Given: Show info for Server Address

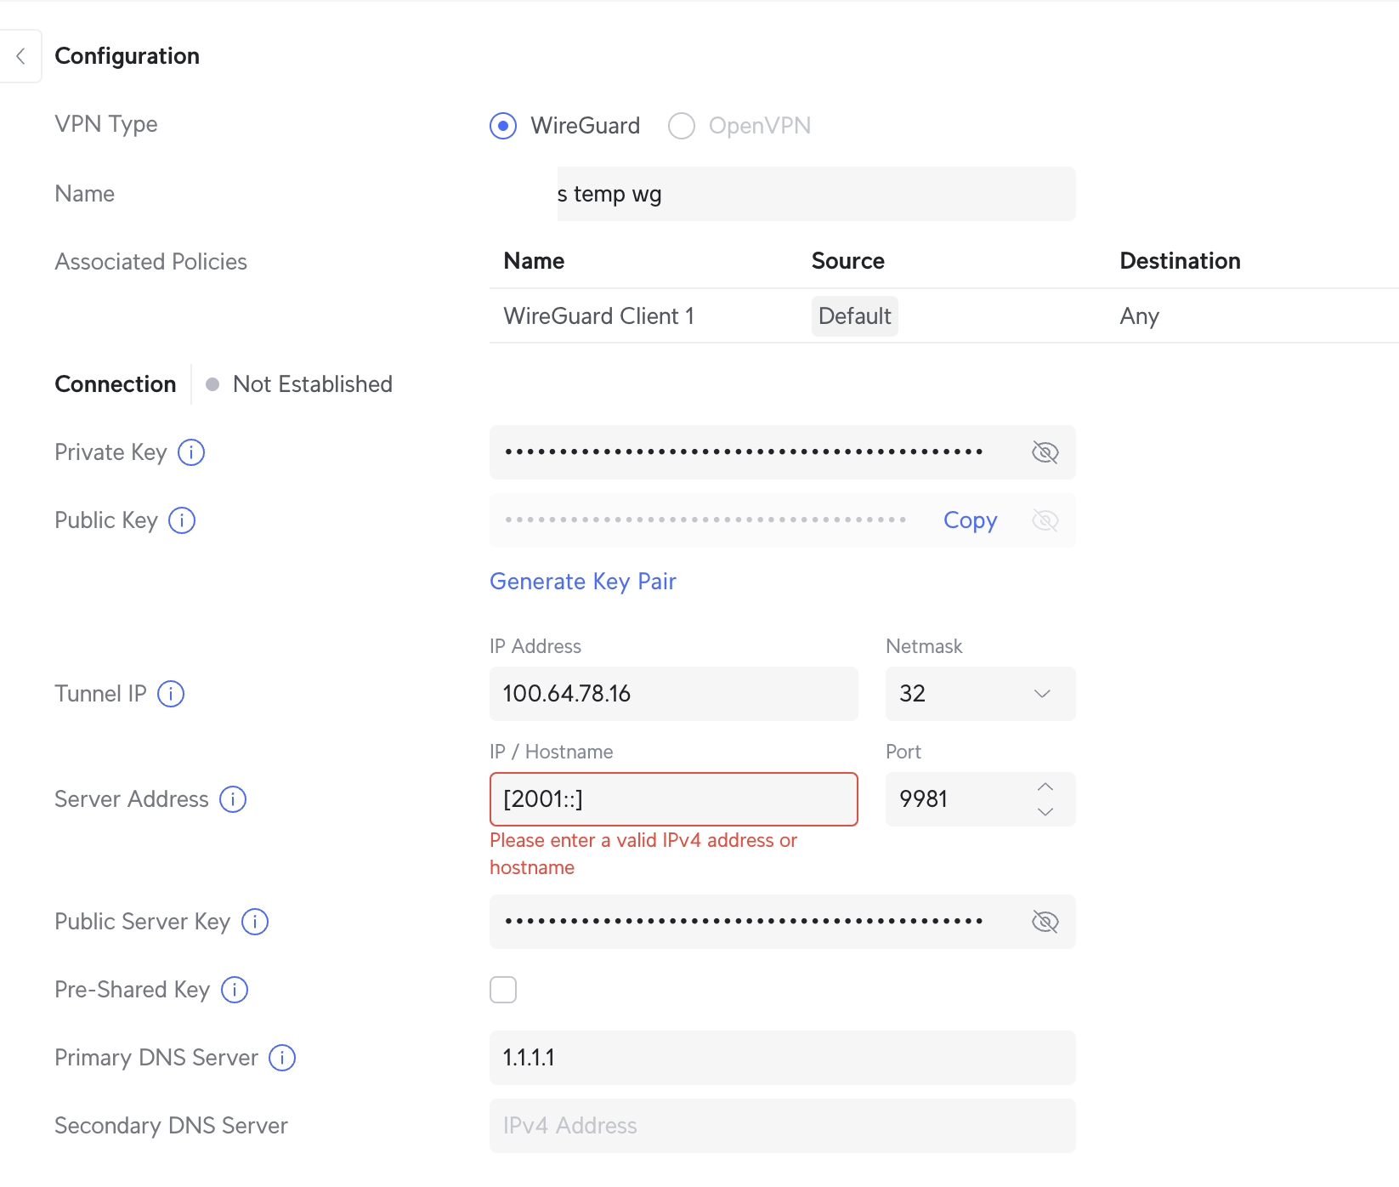Looking at the screenshot, I should click(x=233, y=799).
